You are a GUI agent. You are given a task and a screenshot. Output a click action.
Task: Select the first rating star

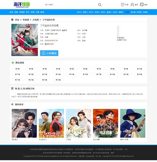click(118, 27)
